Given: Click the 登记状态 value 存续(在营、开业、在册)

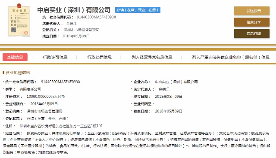Looking at the screenshot, I should [47, 118].
